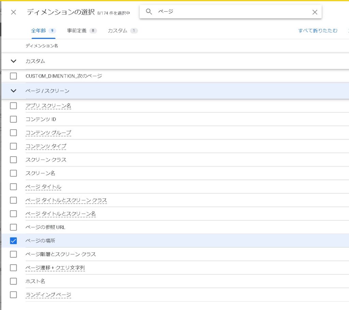Click the search magnifier icon
Image resolution: width=349 pixels, height=310 pixels.
tap(149, 12)
